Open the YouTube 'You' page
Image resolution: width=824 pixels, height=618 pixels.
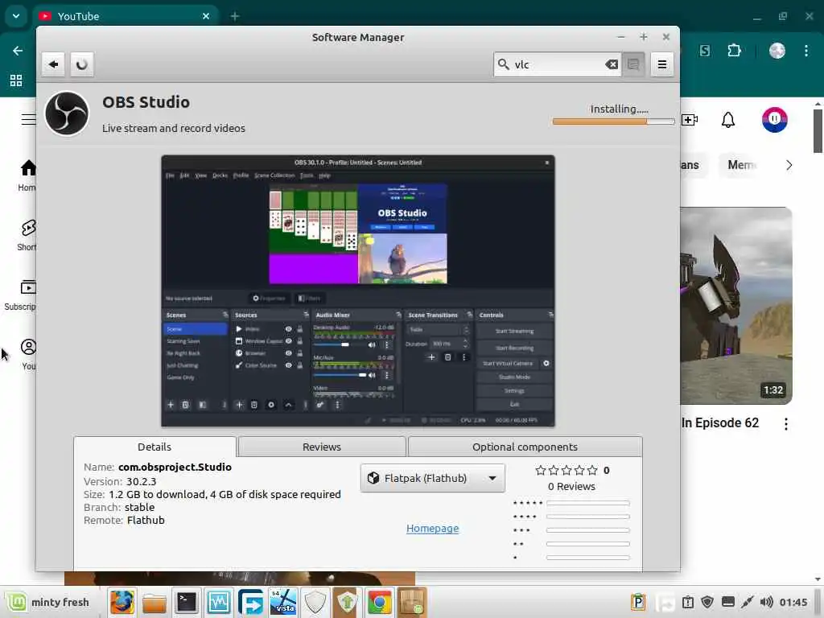pos(28,354)
